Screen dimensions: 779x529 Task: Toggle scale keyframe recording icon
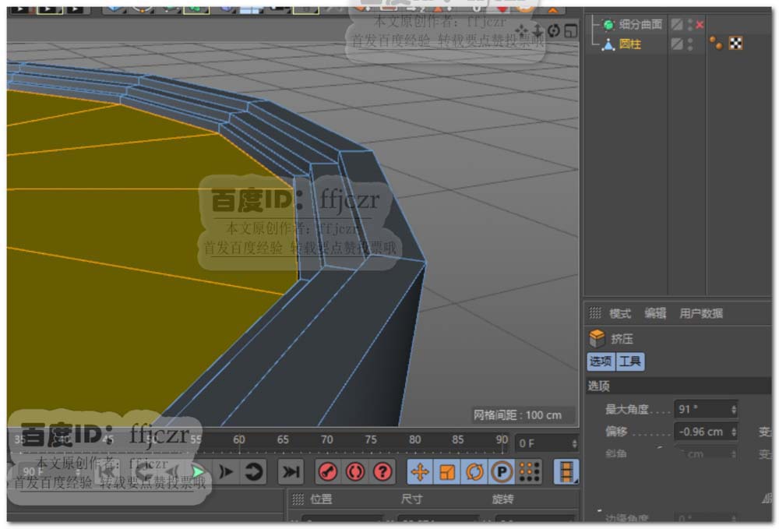point(447,471)
